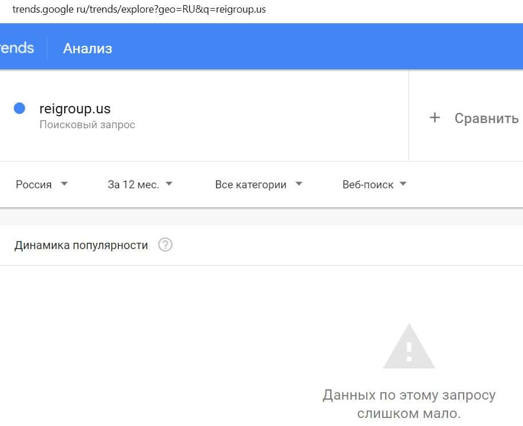Open the Россия region dropdown
This screenshot has height=426, width=523.
click(41, 184)
